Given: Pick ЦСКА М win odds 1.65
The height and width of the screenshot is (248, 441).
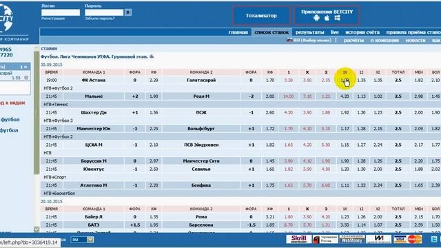Looking at the screenshot, I should click(288, 145).
